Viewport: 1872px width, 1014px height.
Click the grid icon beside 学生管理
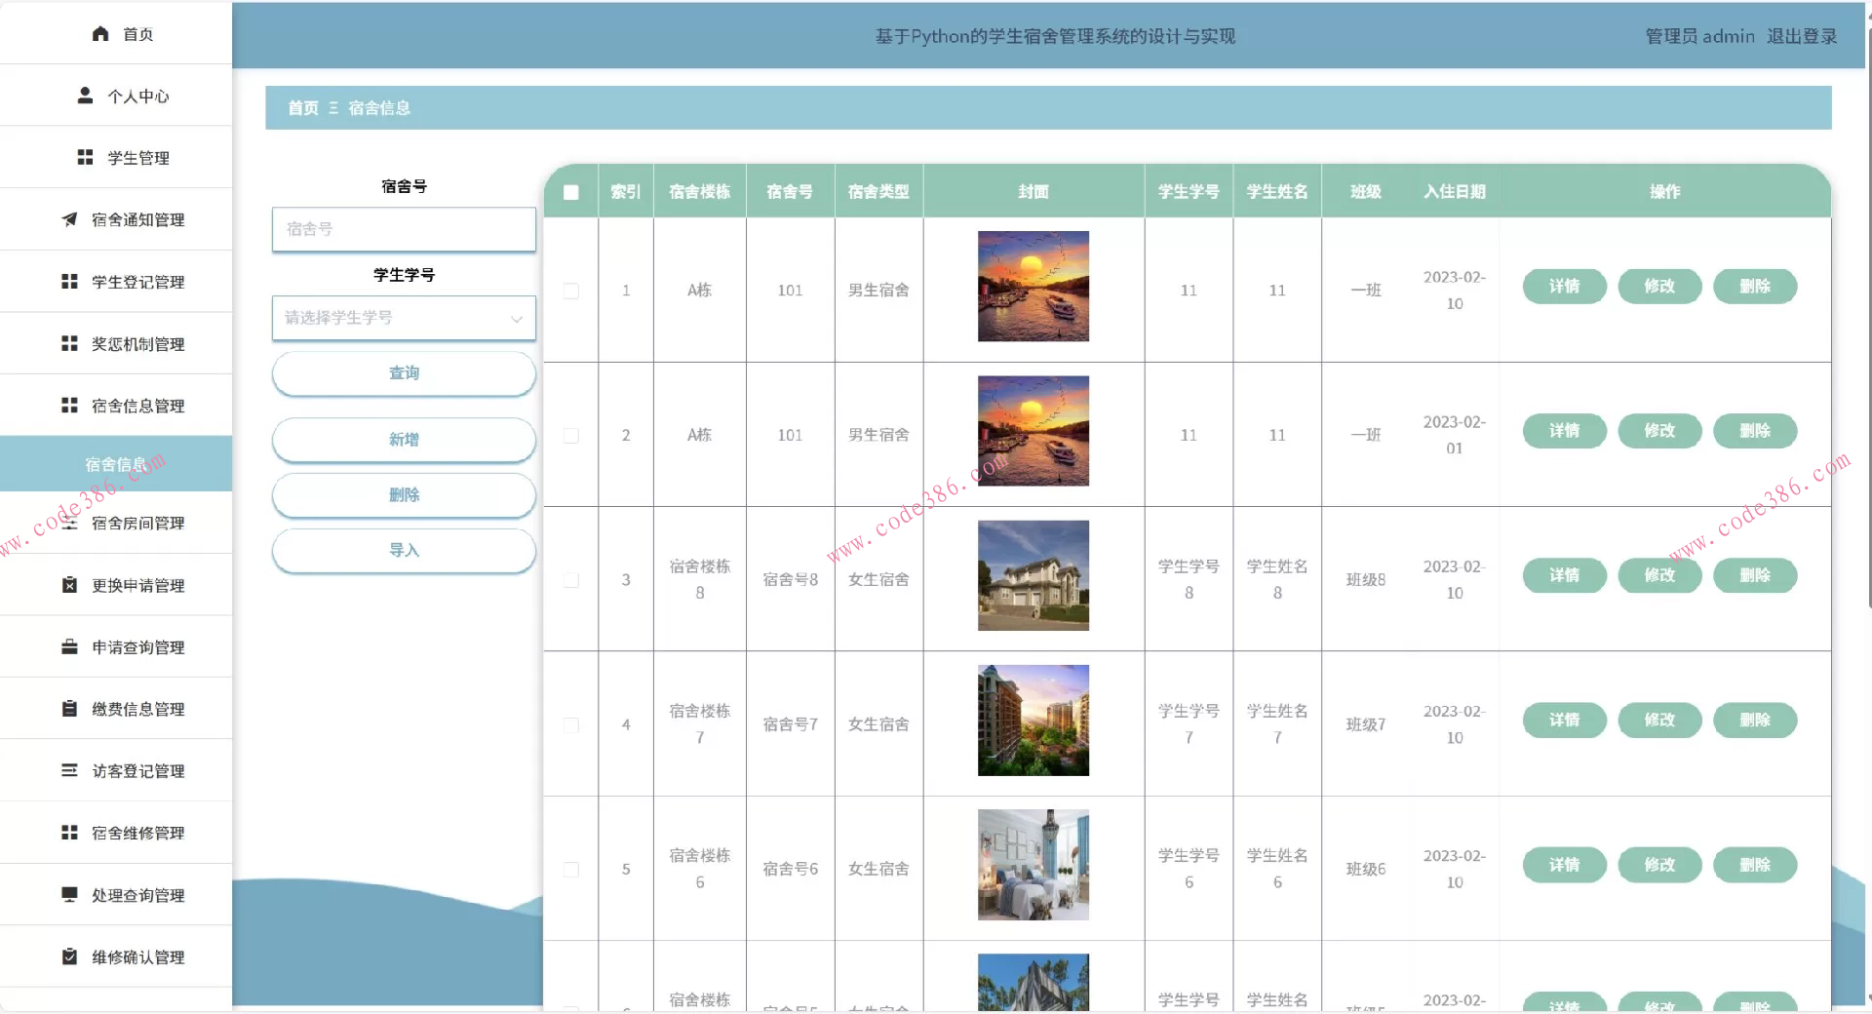pos(85,157)
